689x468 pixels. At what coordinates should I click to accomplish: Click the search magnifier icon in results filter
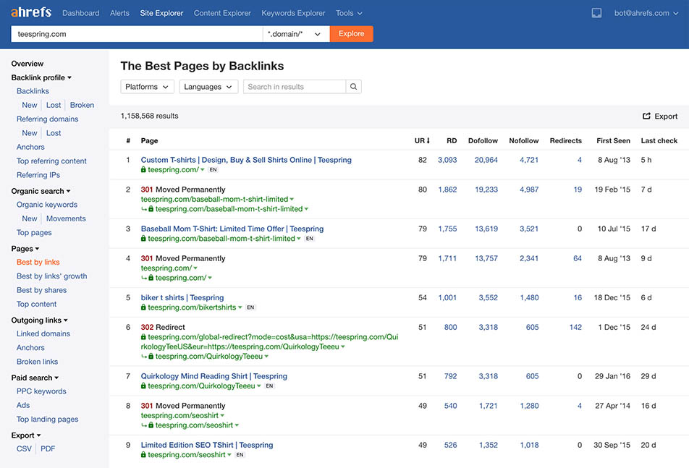tap(353, 87)
